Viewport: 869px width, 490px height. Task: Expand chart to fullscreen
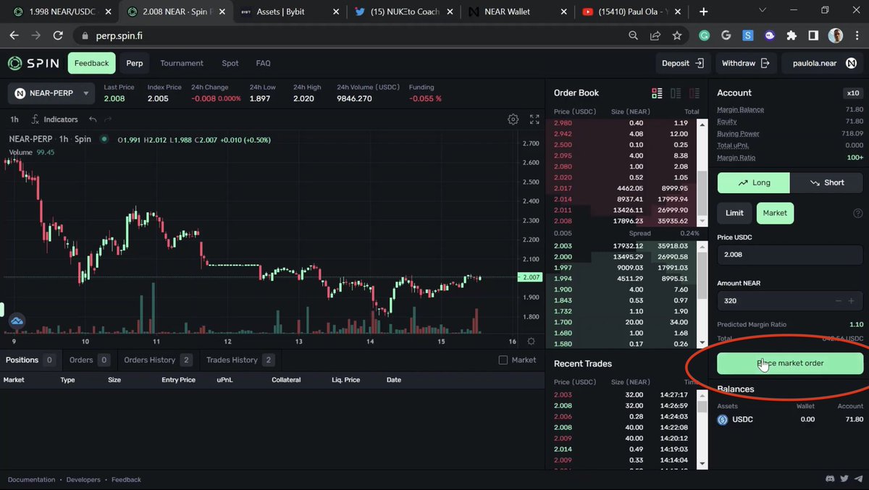[534, 119]
